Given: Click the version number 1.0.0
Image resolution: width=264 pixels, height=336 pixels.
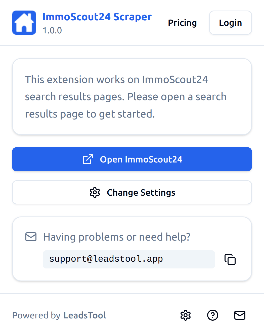Looking at the screenshot, I should pos(52,30).
